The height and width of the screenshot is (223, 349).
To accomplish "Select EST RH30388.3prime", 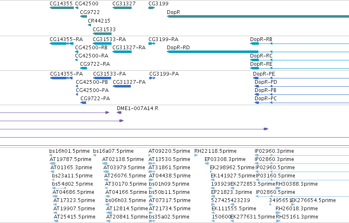I will (278, 188).
